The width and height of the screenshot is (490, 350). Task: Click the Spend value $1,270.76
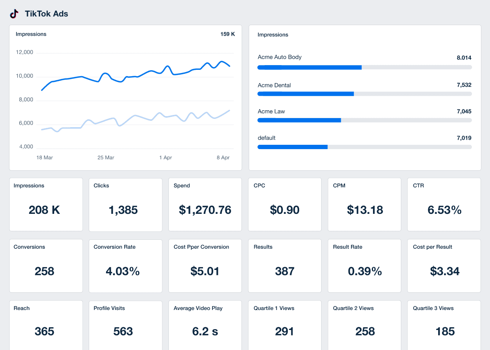pyautogui.click(x=205, y=210)
